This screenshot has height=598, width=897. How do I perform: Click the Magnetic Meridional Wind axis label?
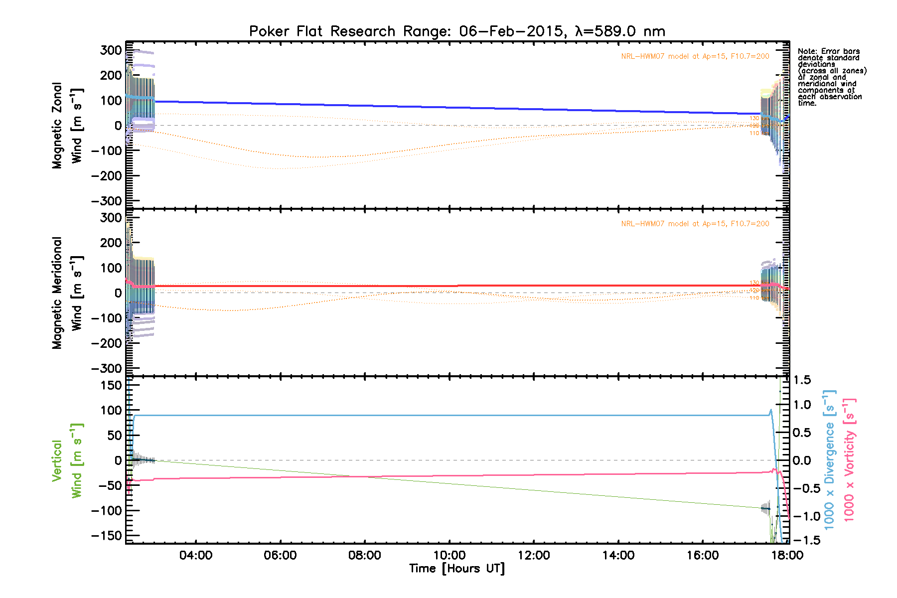(x=66, y=293)
